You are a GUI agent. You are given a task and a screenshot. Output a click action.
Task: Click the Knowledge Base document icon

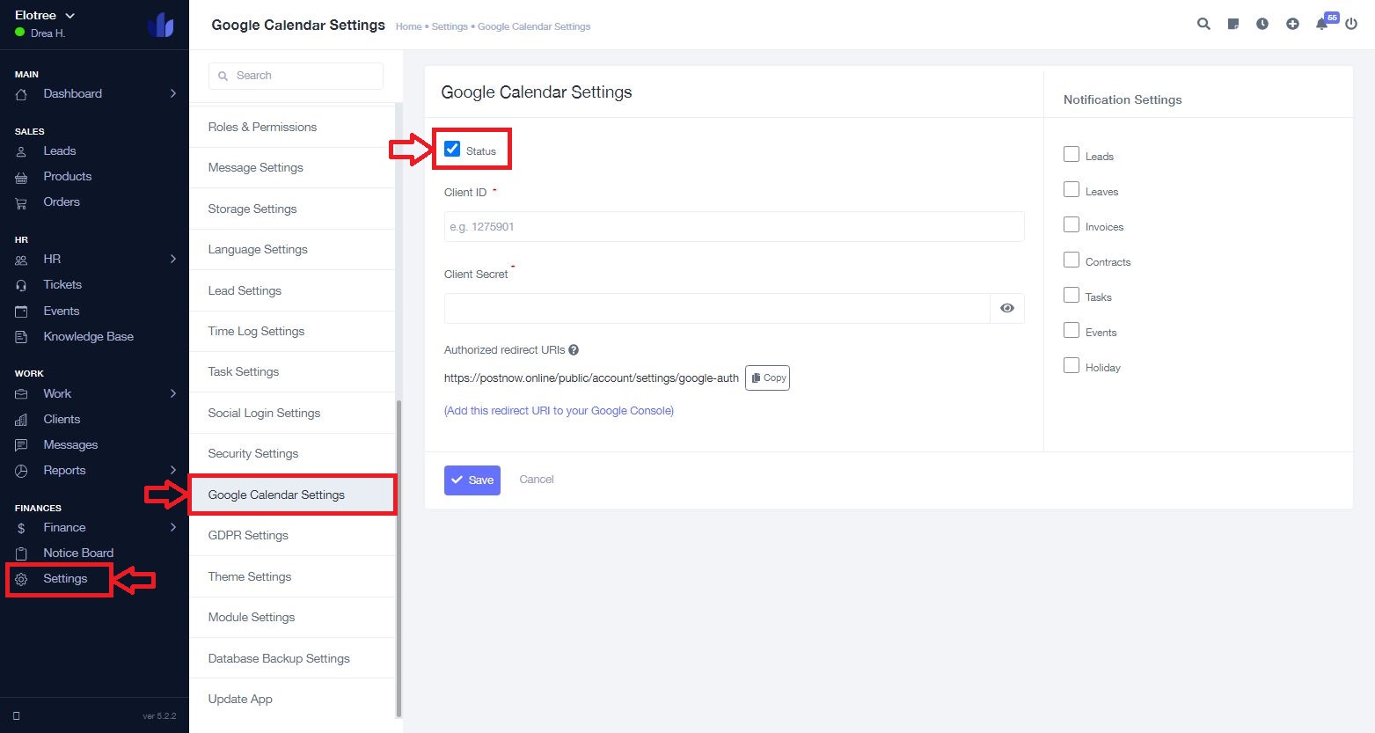point(21,337)
